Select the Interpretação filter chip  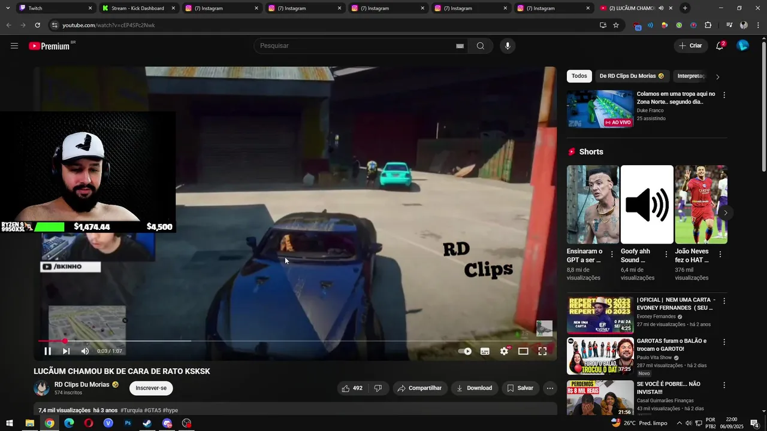pyautogui.click(x=691, y=76)
